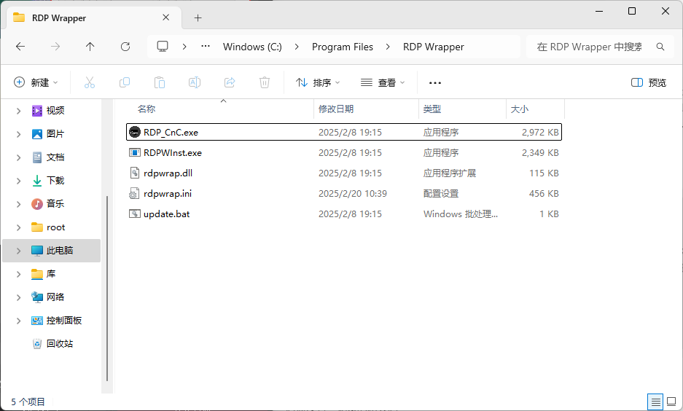Sort by the 名称 column header

tap(147, 109)
